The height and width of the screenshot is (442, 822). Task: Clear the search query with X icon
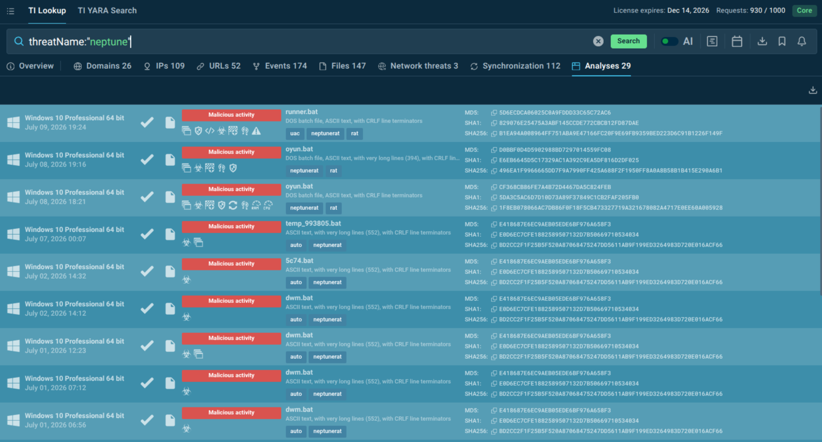(x=598, y=41)
